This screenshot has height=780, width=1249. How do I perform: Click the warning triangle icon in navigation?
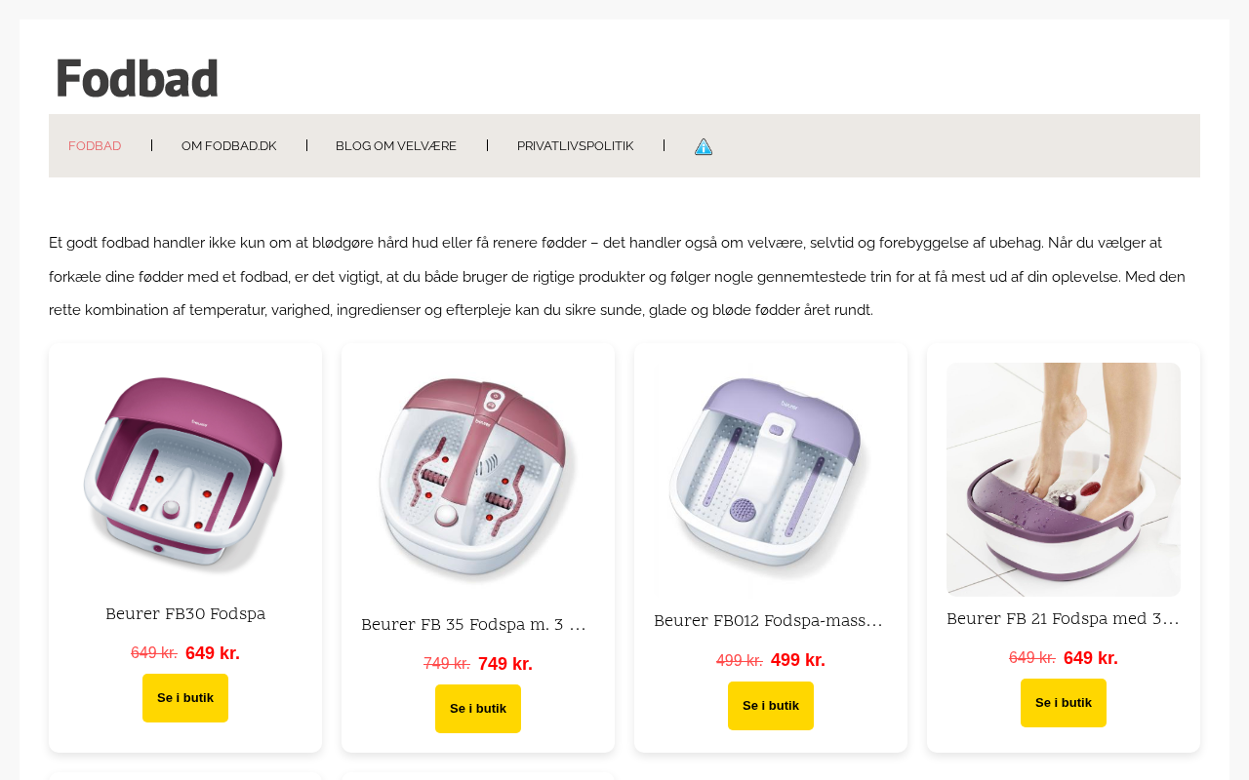(x=704, y=146)
